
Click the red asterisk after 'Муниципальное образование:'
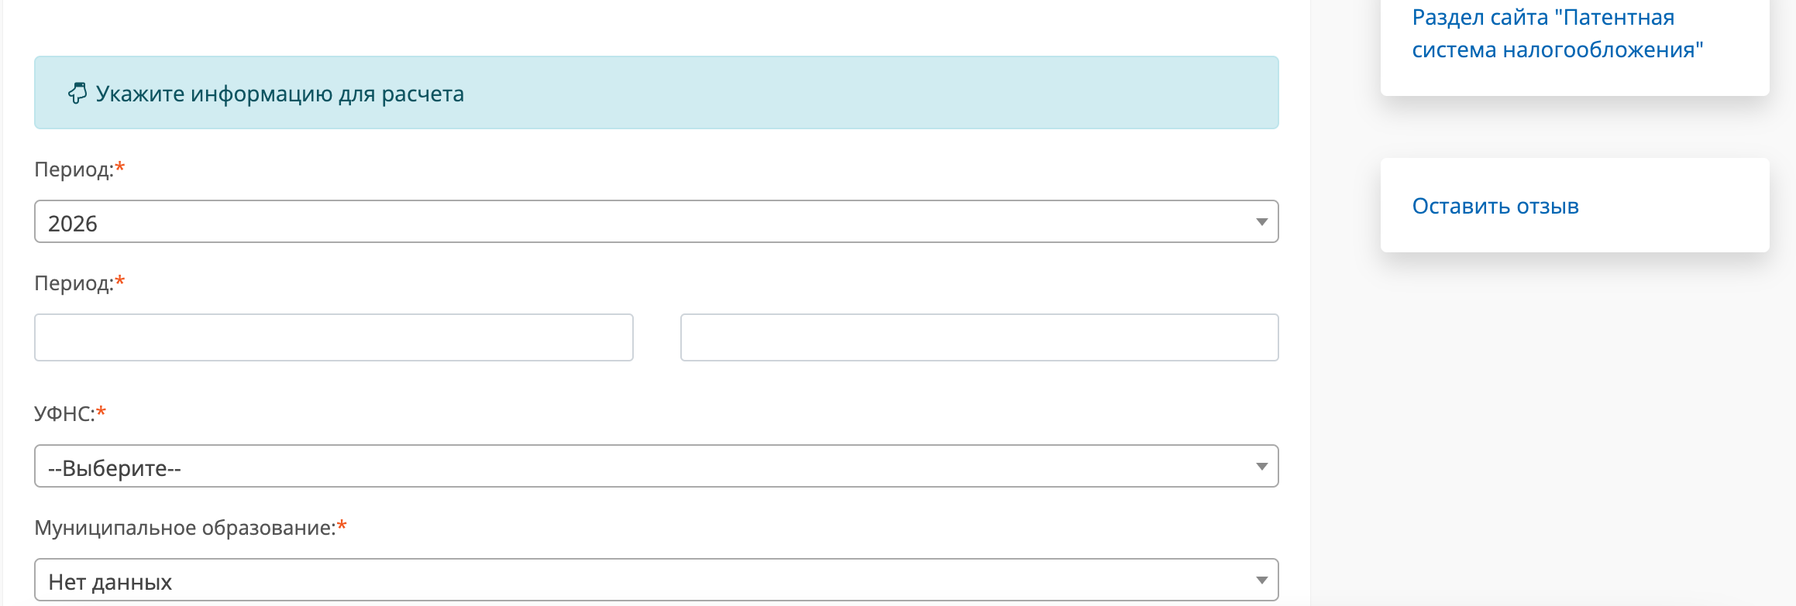(x=342, y=525)
